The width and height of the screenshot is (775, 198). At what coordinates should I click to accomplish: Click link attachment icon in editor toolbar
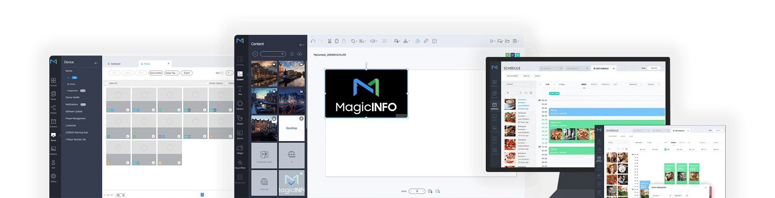click(417, 41)
